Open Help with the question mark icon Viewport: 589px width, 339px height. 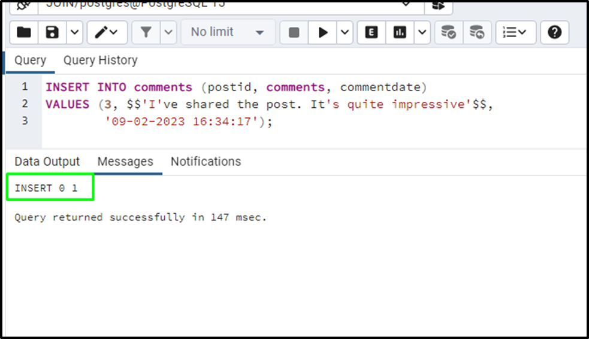coord(554,32)
